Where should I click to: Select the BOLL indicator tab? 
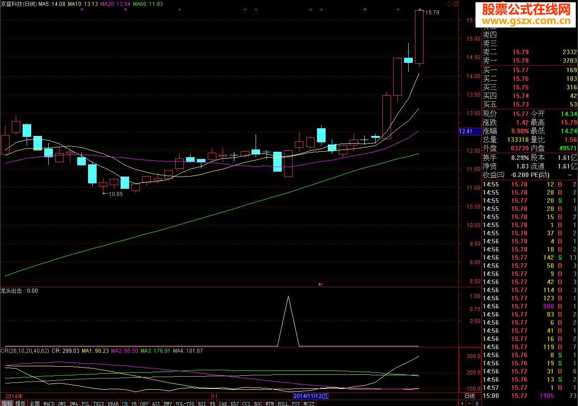(283, 403)
